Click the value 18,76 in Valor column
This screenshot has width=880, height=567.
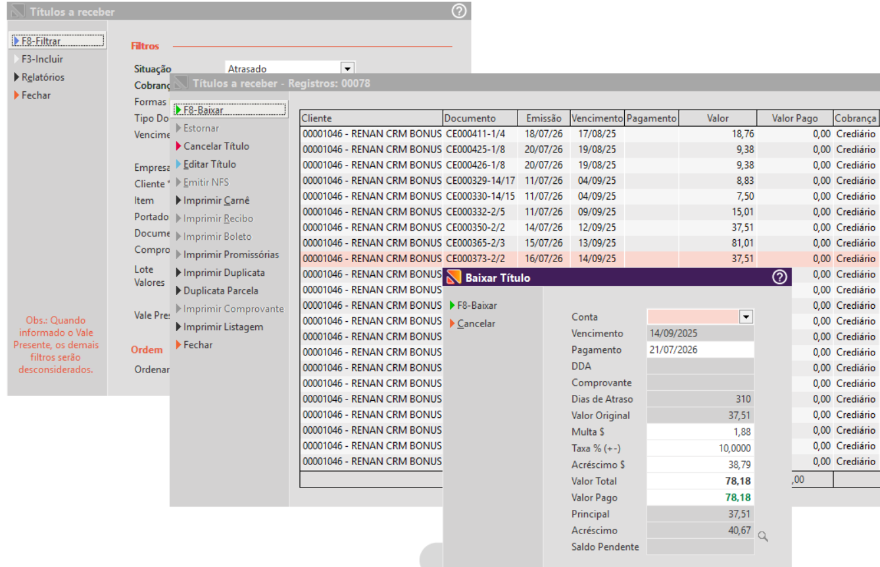click(743, 133)
